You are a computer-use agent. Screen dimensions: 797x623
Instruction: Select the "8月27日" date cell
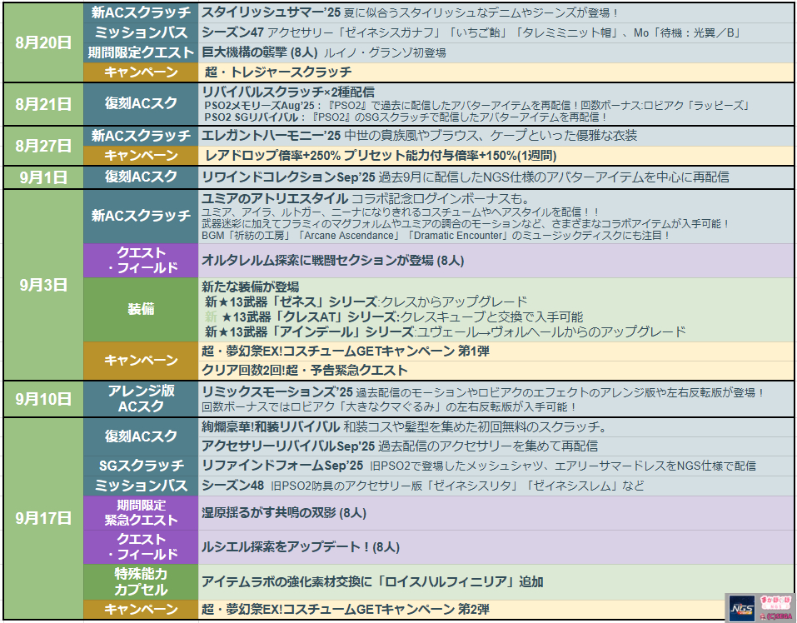[43, 146]
